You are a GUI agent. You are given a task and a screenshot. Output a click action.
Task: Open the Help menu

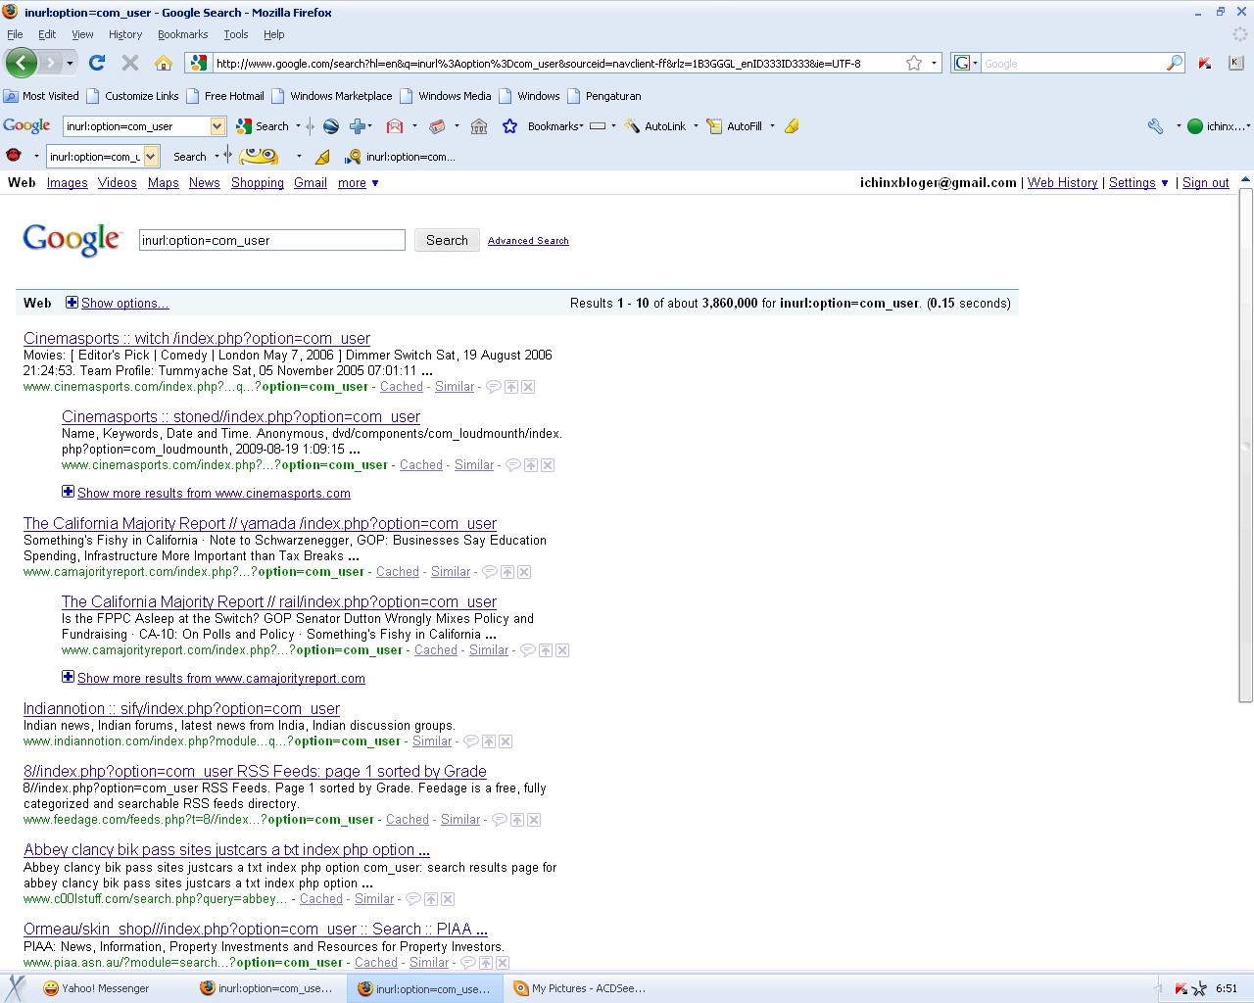274,34
